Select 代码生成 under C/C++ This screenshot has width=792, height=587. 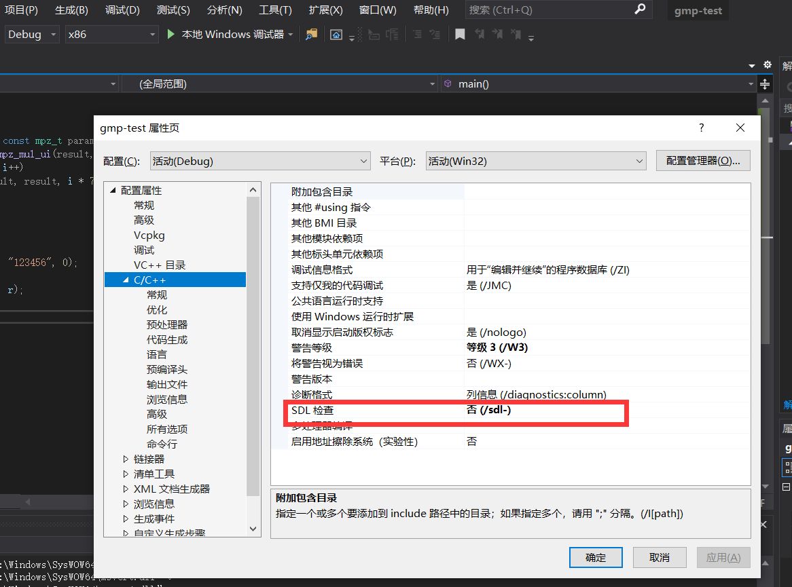click(x=167, y=340)
